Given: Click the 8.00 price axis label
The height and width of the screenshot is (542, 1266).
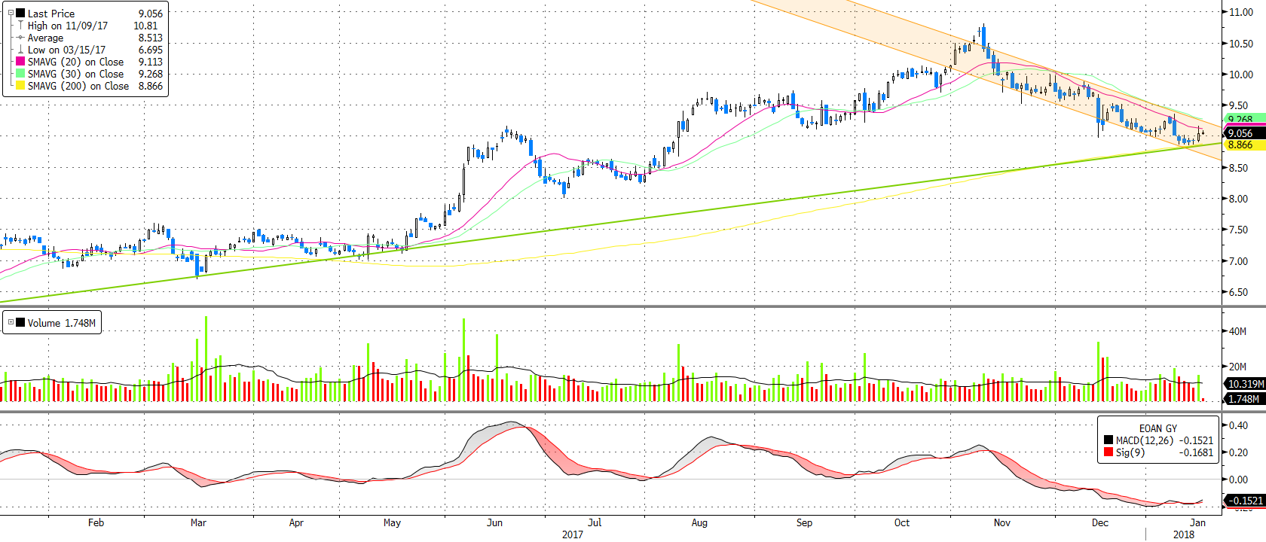Looking at the screenshot, I should coord(1238,199).
